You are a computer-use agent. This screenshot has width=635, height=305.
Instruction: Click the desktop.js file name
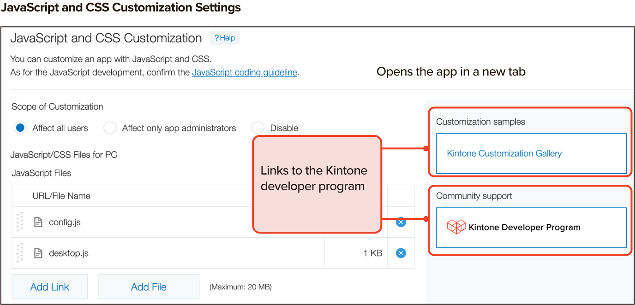[x=68, y=253]
